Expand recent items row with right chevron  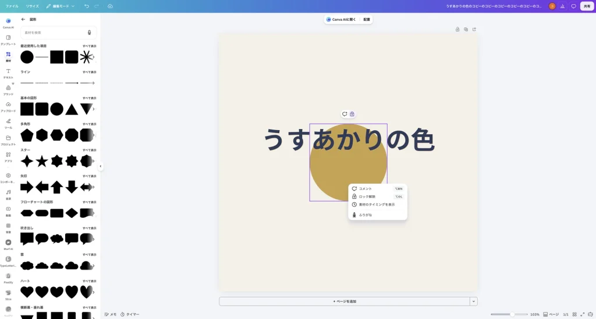click(x=94, y=57)
